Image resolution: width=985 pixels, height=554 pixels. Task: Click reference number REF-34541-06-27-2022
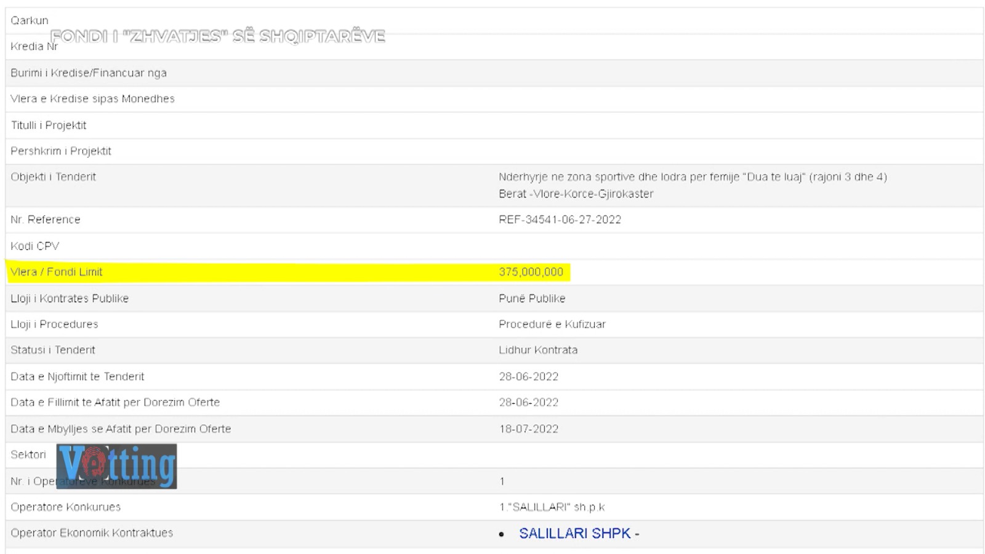[x=560, y=220]
